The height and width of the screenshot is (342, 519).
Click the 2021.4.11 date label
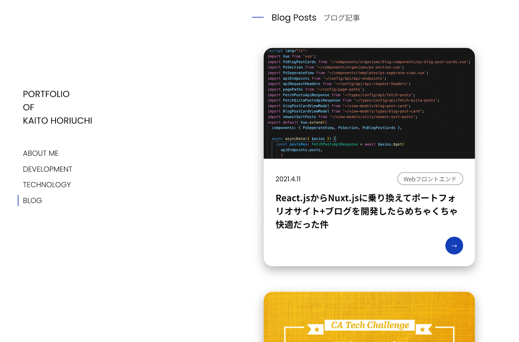(x=288, y=179)
